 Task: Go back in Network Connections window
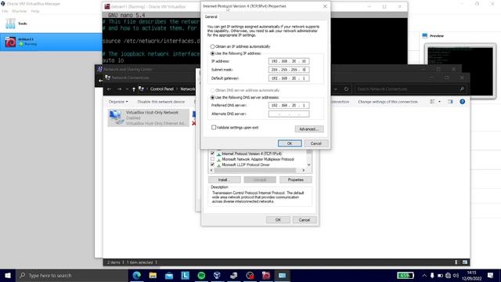(x=110, y=89)
